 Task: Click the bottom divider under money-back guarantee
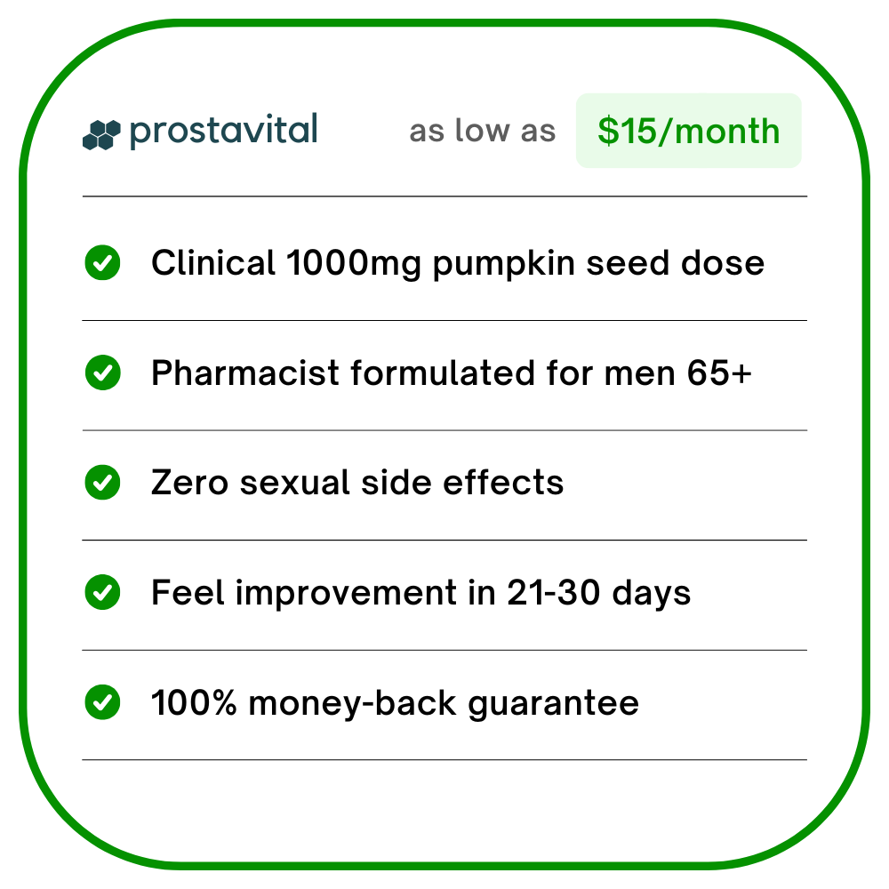[x=444, y=760]
